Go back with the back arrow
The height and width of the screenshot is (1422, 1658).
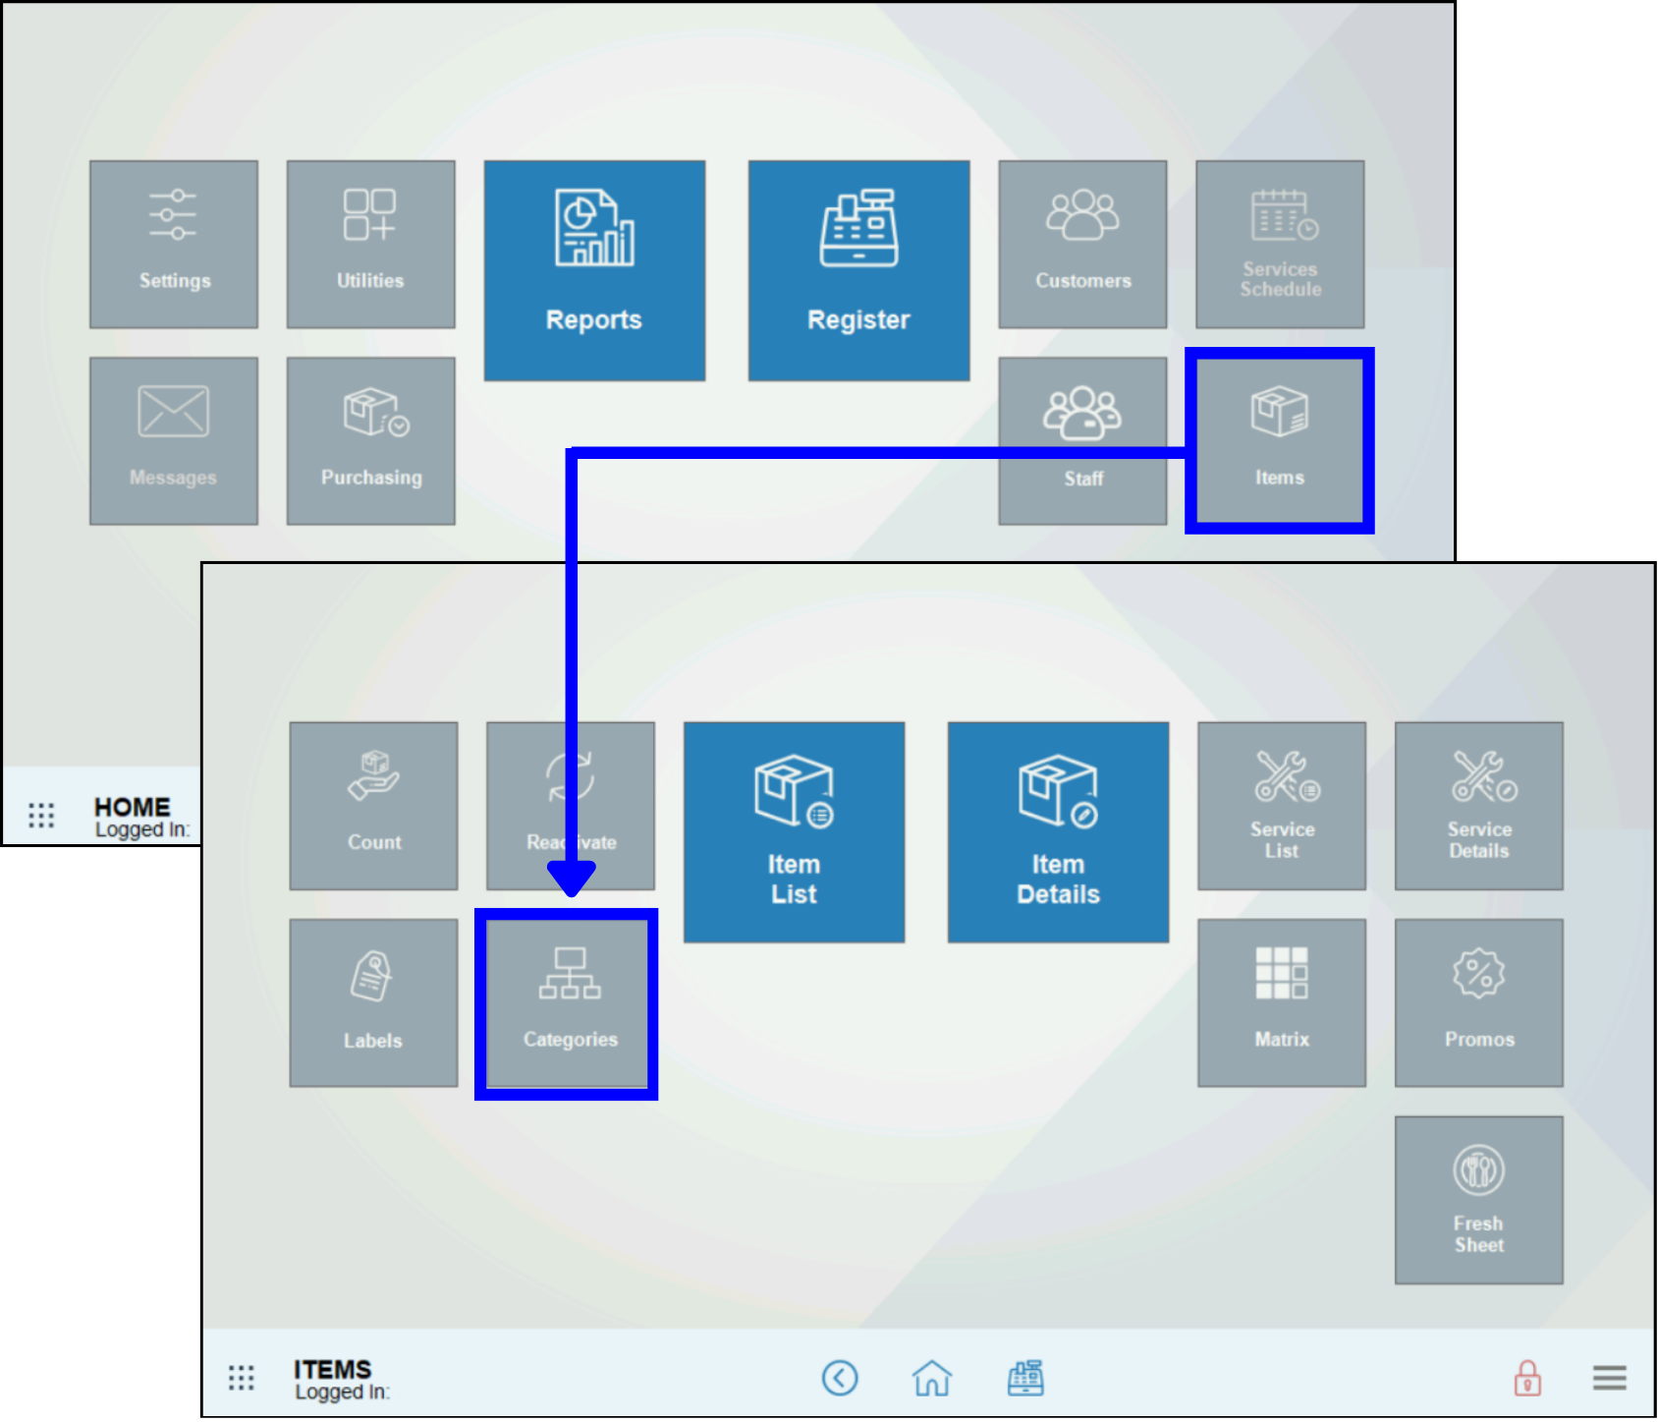840,1378
